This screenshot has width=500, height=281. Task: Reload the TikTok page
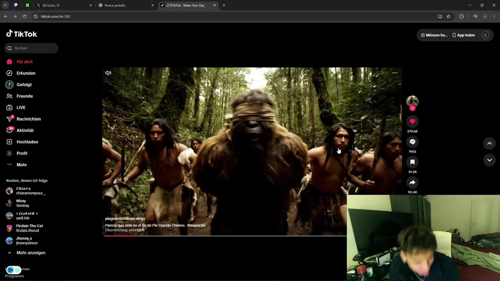(24, 16)
